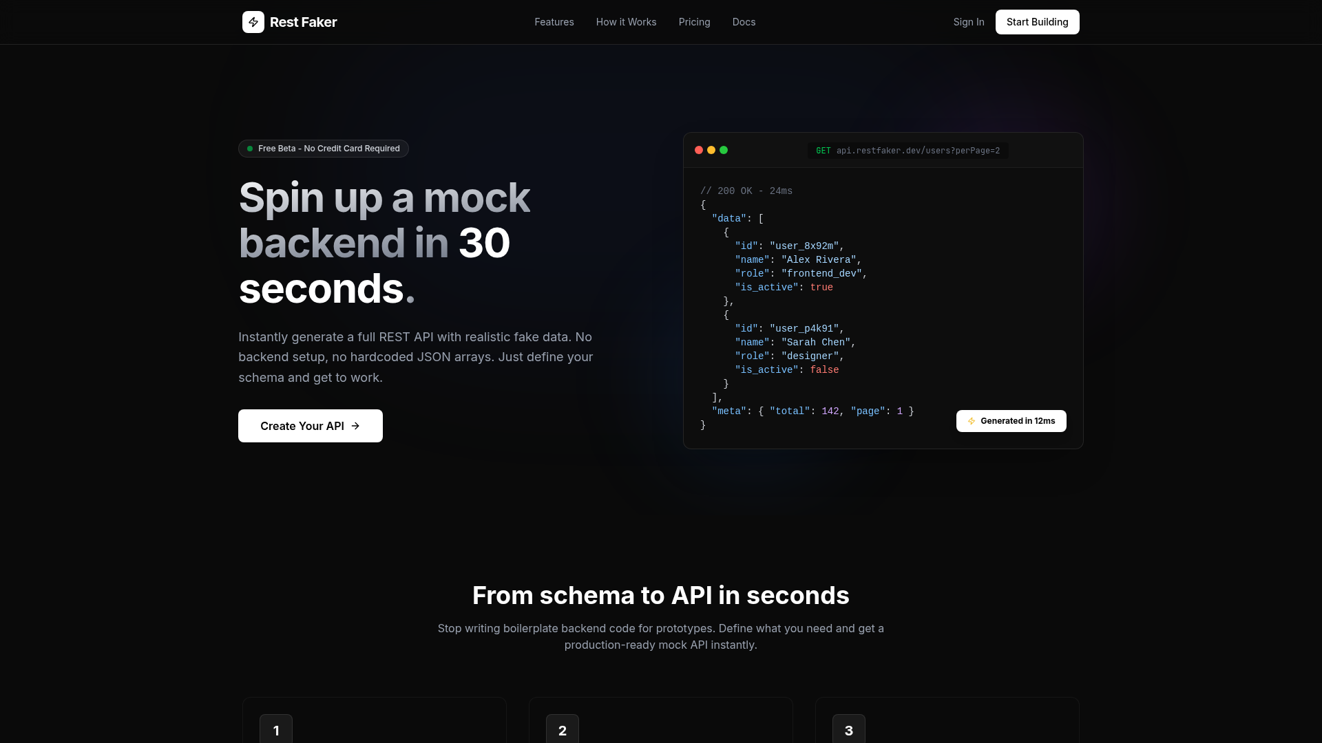Click the green status dot in Free Beta badge

click(250, 149)
